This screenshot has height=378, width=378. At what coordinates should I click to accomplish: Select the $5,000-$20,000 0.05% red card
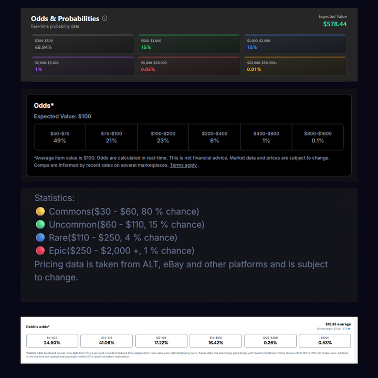point(189,66)
